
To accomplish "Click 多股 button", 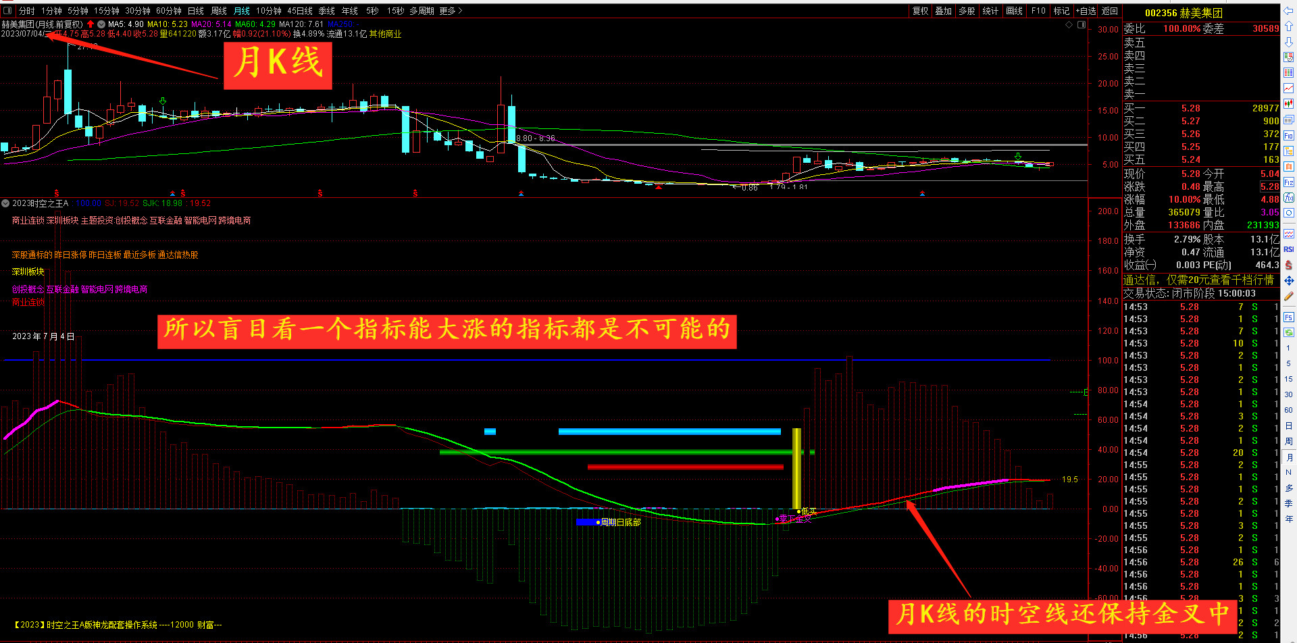I will pos(967,11).
